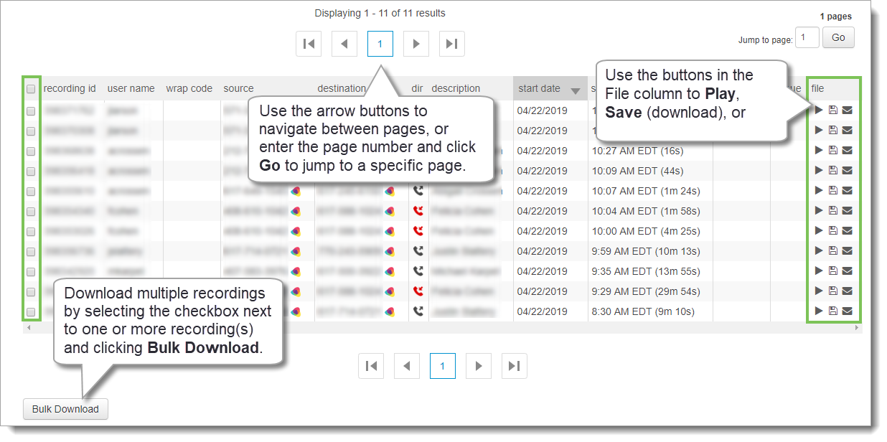This screenshot has height=442, width=887.
Task: Email the 9:29 AM EDT recording
Action: click(847, 291)
